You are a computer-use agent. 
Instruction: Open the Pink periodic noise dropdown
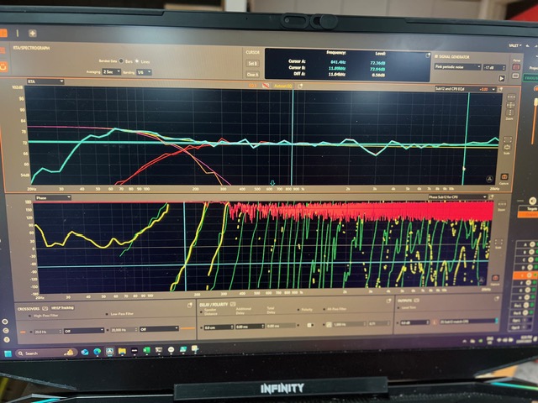(456, 65)
